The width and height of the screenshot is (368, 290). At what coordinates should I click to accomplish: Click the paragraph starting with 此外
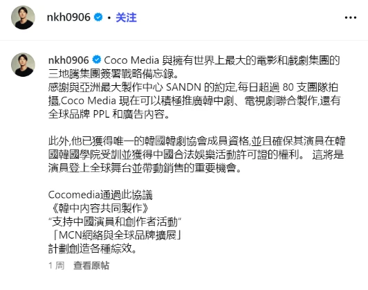pos(196,154)
